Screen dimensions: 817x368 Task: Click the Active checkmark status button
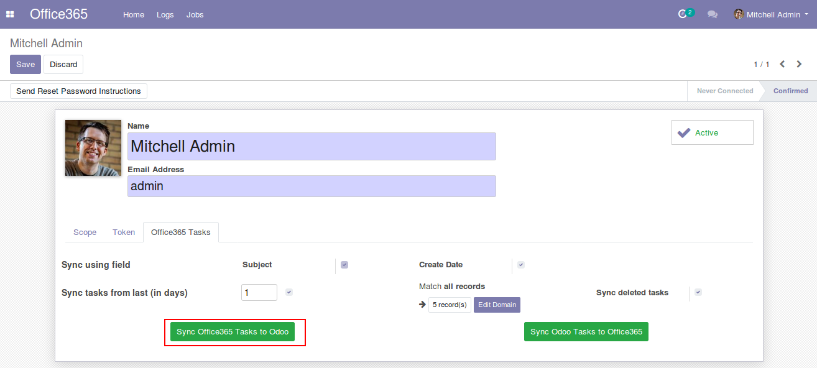point(712,132)
